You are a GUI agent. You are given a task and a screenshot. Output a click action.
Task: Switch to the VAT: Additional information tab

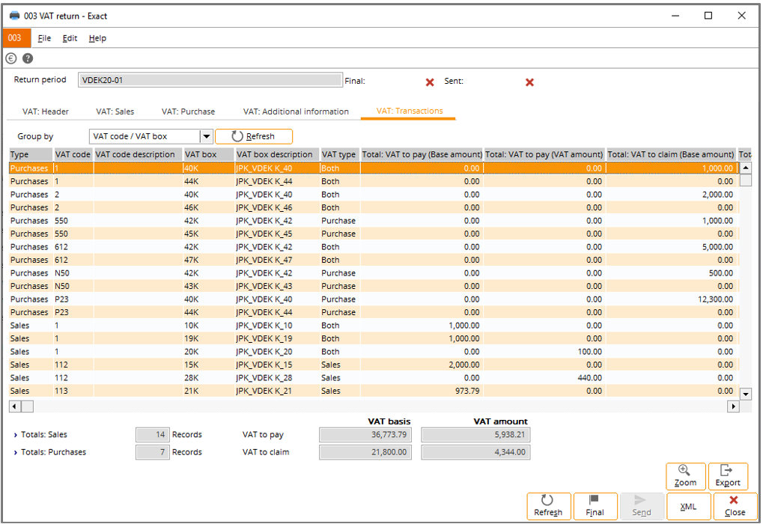tap(296, 112)
